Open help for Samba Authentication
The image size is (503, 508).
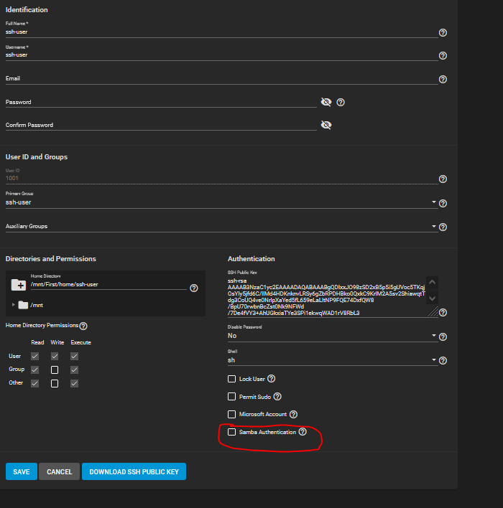(303, 432)
